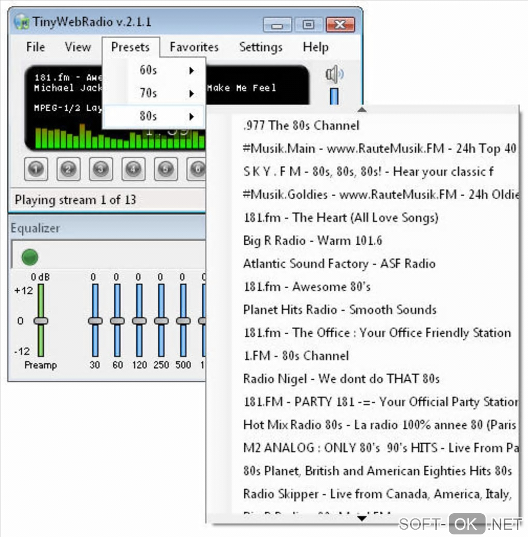Open the Settings menu
Viewport: 528px width, 537px height.
pos(261,47)
